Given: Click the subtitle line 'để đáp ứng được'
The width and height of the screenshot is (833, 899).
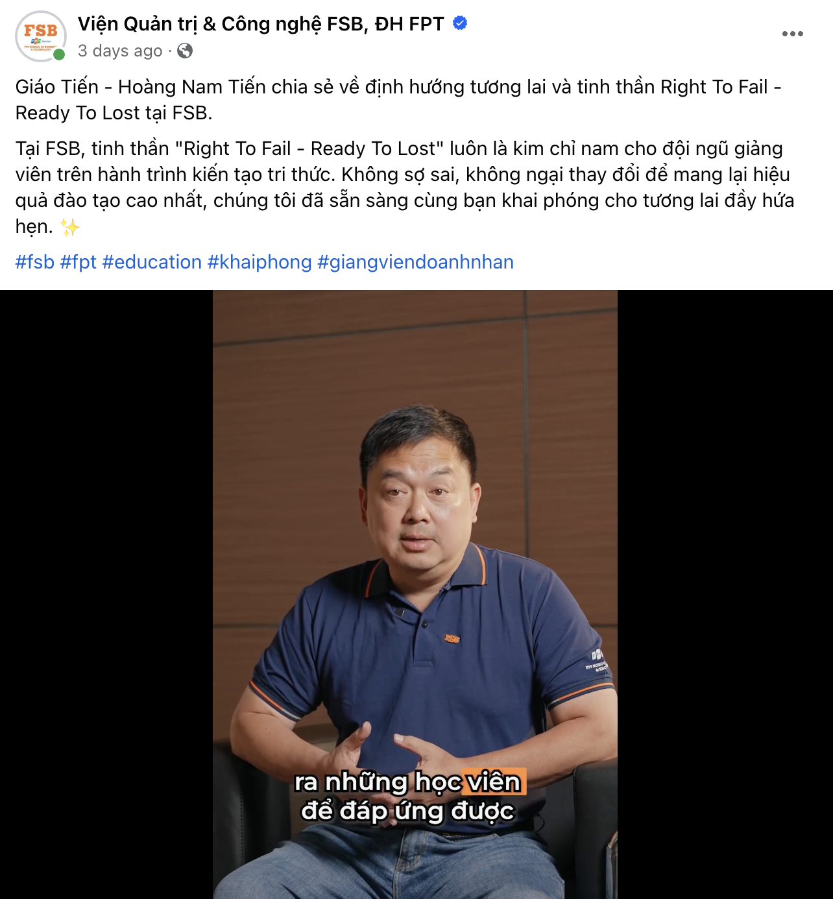Looking at the screenshot, I should 408,811.
